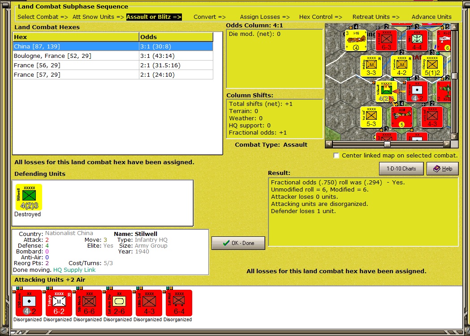Click the Advance Units subphase step
This screenshot has width=470, height=336.
431,17
